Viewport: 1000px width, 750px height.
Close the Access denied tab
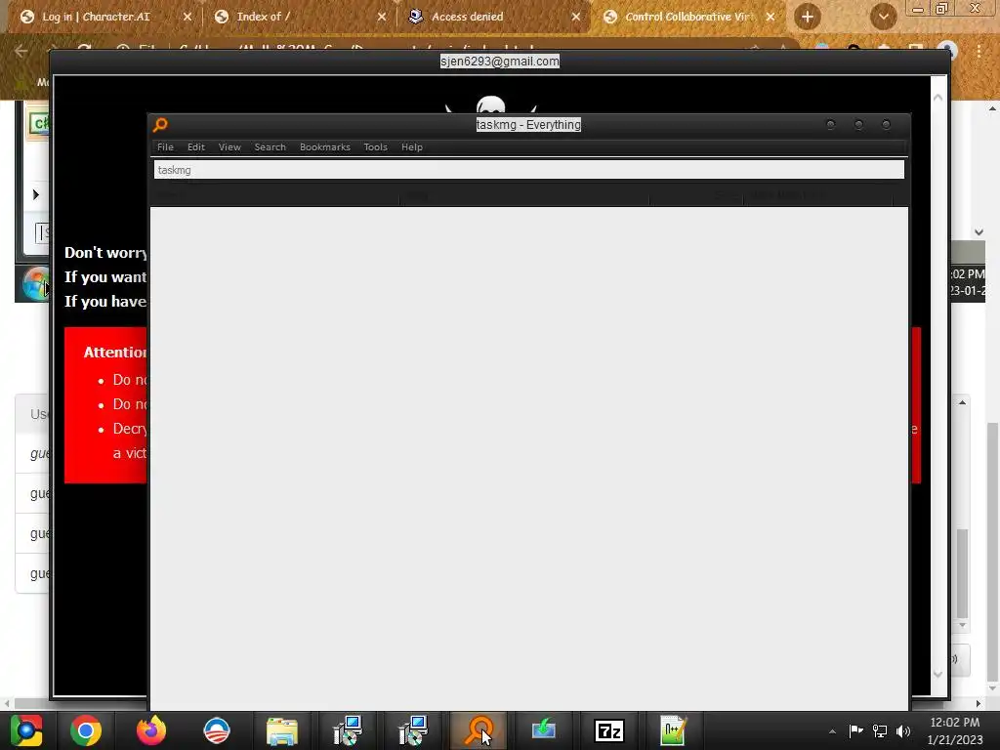576,18
